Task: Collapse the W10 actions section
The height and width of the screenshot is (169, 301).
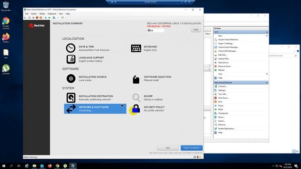Action: click(x=267, y=32)
